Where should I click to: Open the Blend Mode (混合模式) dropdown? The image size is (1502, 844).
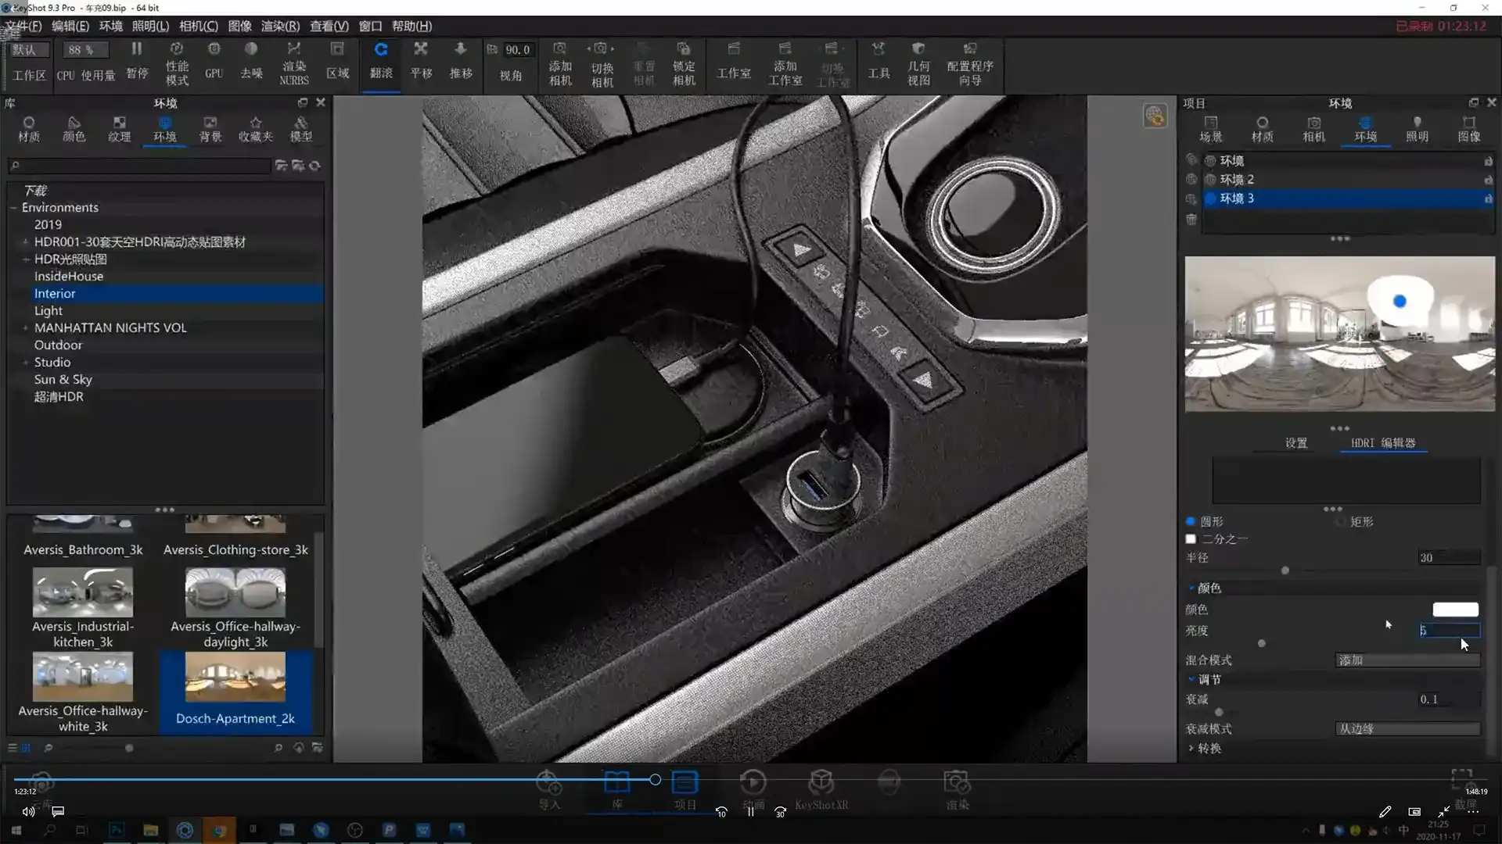tap(1407, 660)
